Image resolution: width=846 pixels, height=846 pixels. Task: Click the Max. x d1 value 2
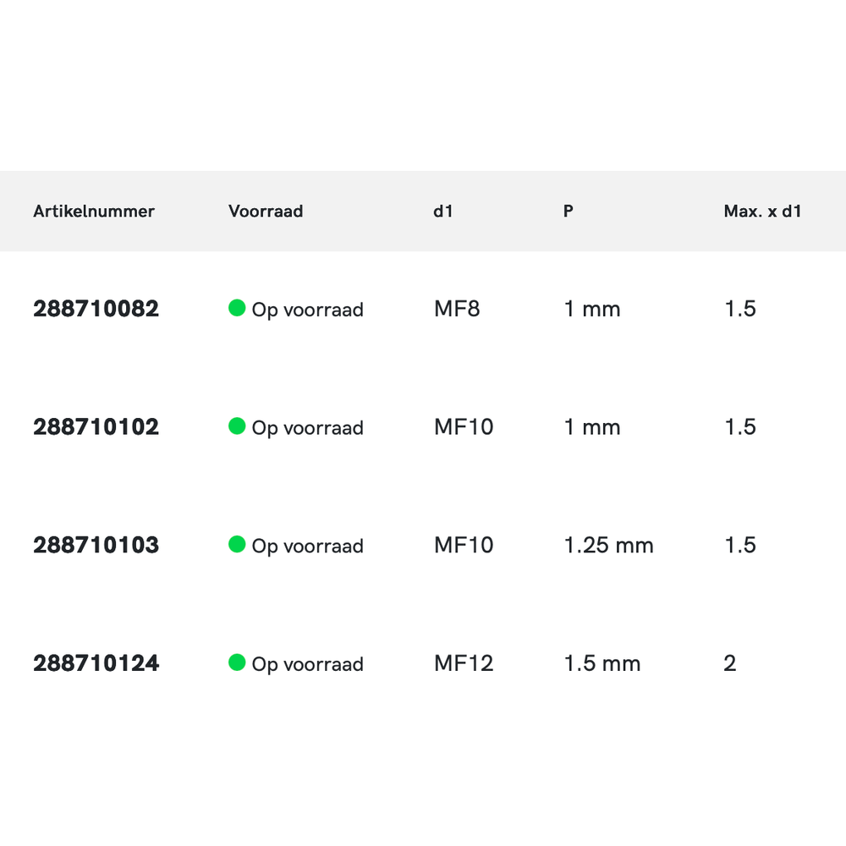point(730,663)
